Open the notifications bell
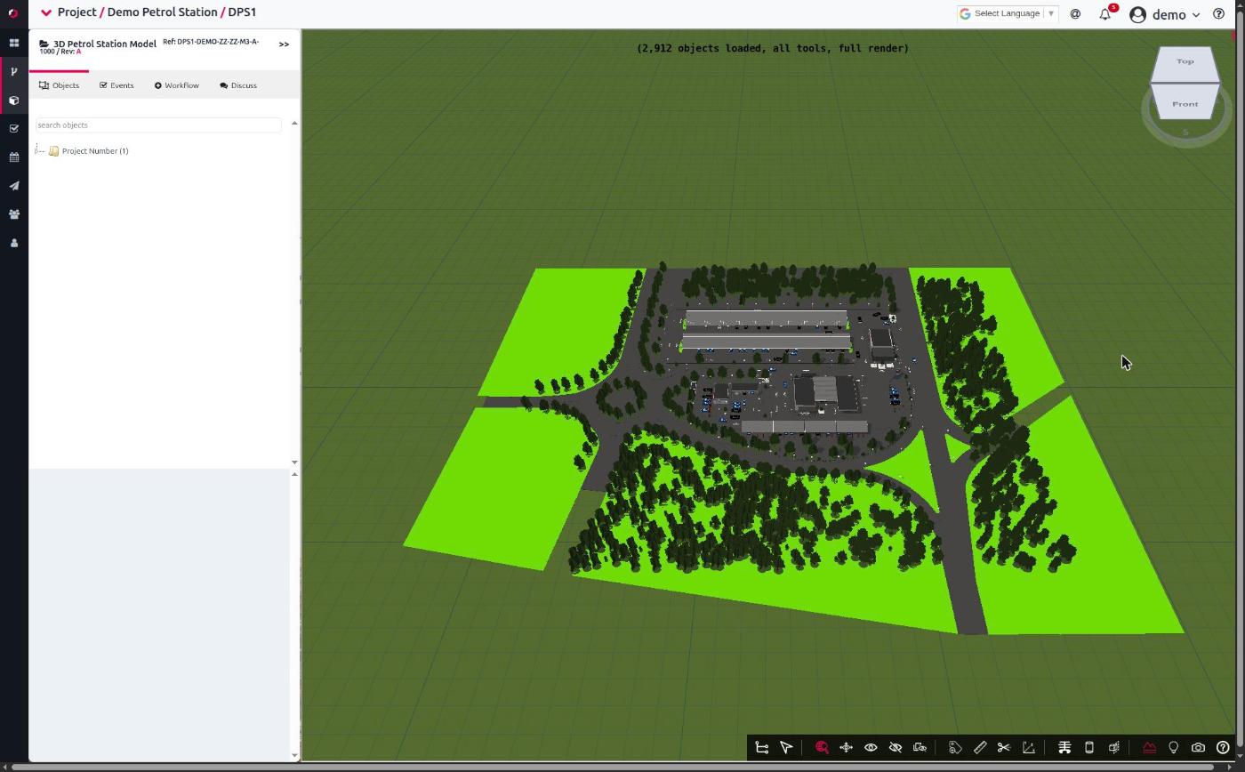Screen dimensions: 1245x772 tap(1105, 14)
